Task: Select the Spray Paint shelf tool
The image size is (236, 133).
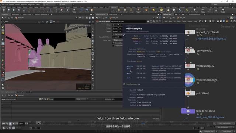Action: (x=62, y=10)
